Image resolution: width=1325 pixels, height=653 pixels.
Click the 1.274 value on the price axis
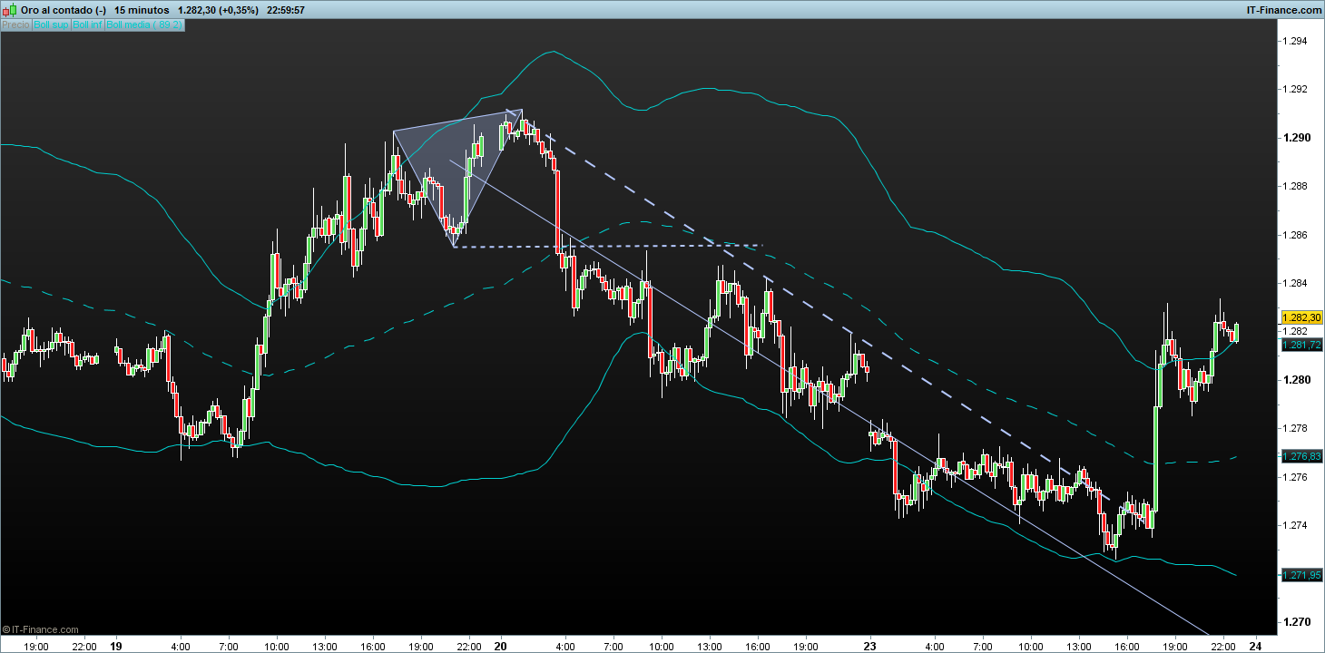(1294, 525)
